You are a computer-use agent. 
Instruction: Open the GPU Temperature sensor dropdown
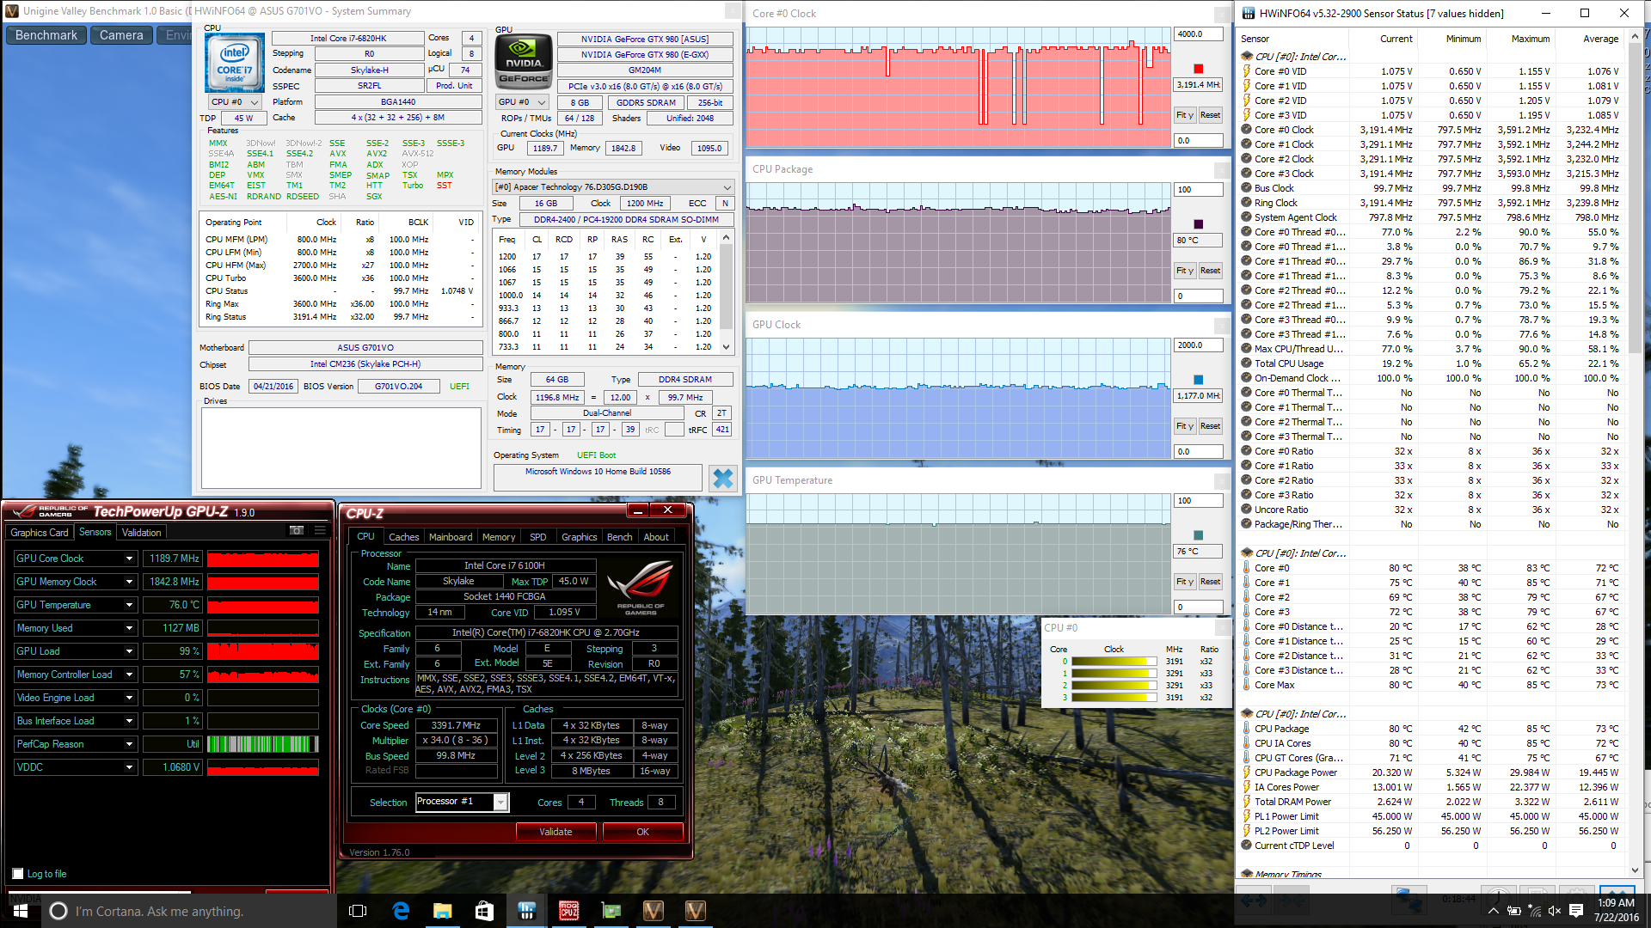tap(129, 605)
